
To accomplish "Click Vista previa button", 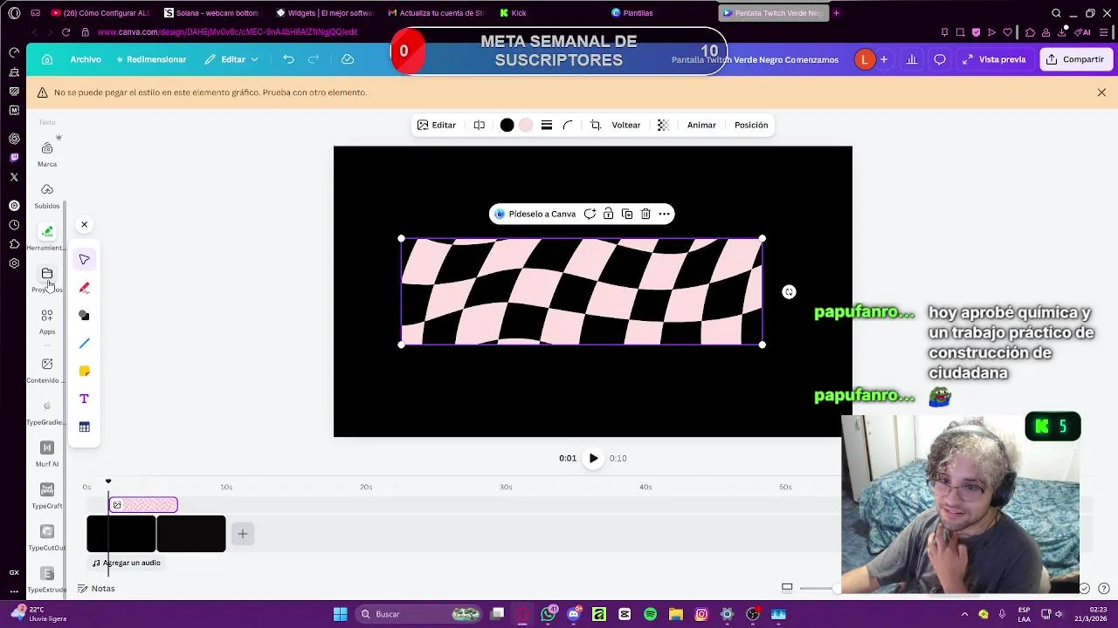I will pos(994,59).
